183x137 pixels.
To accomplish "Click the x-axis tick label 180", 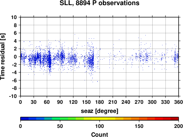I will [100, 102].
